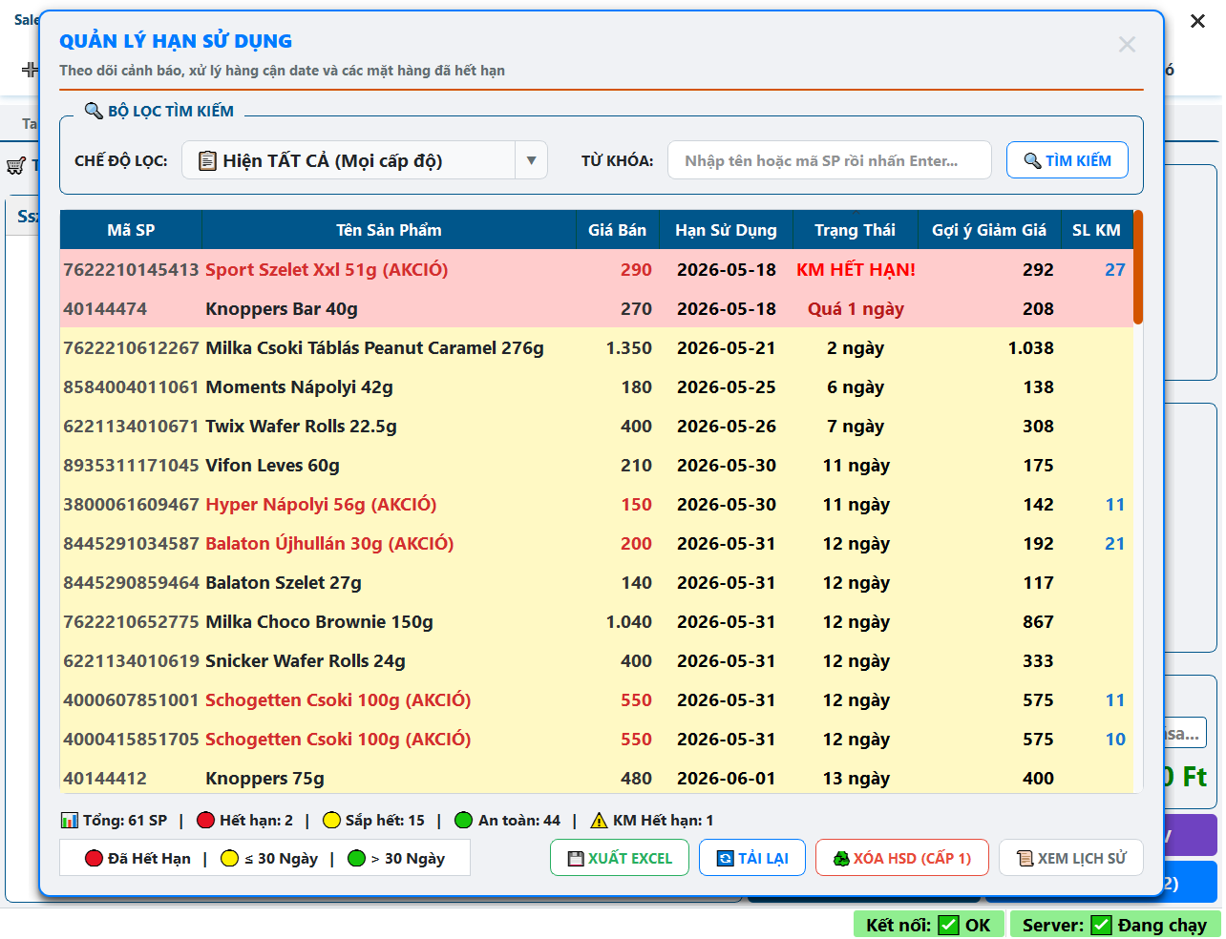Open the CHẾ ĐỘ LỌC dropdown arrow
Image resolution: width=1226 pixels, height=939 pixels.
click(x=531, y=160)
